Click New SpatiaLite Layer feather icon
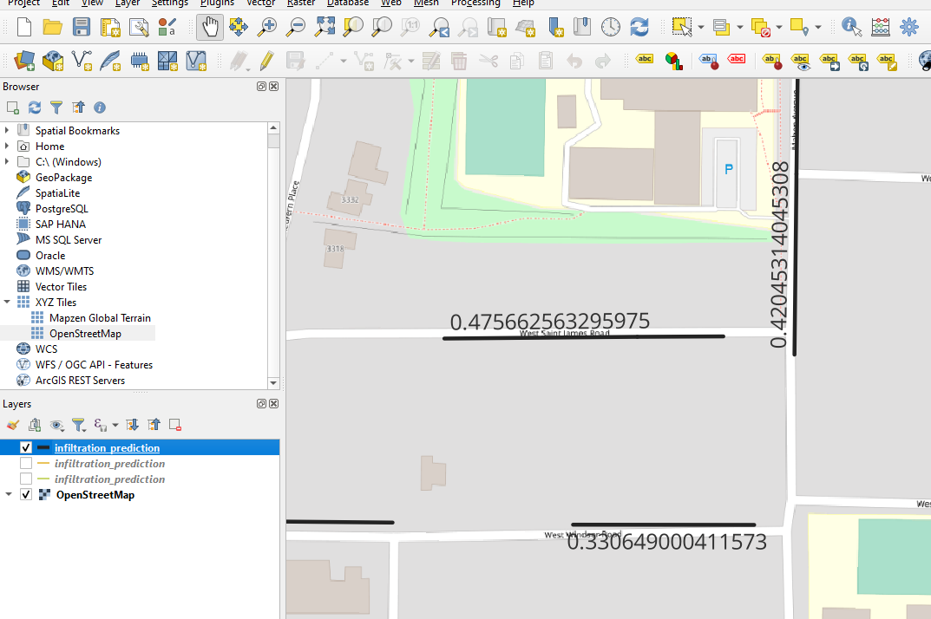Image resolution: width=931 pixels, height=619 pixels. point(110,61)
